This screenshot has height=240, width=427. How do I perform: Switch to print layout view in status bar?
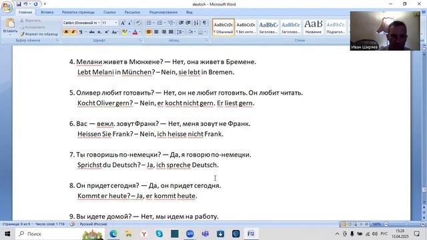pos(344,224)
